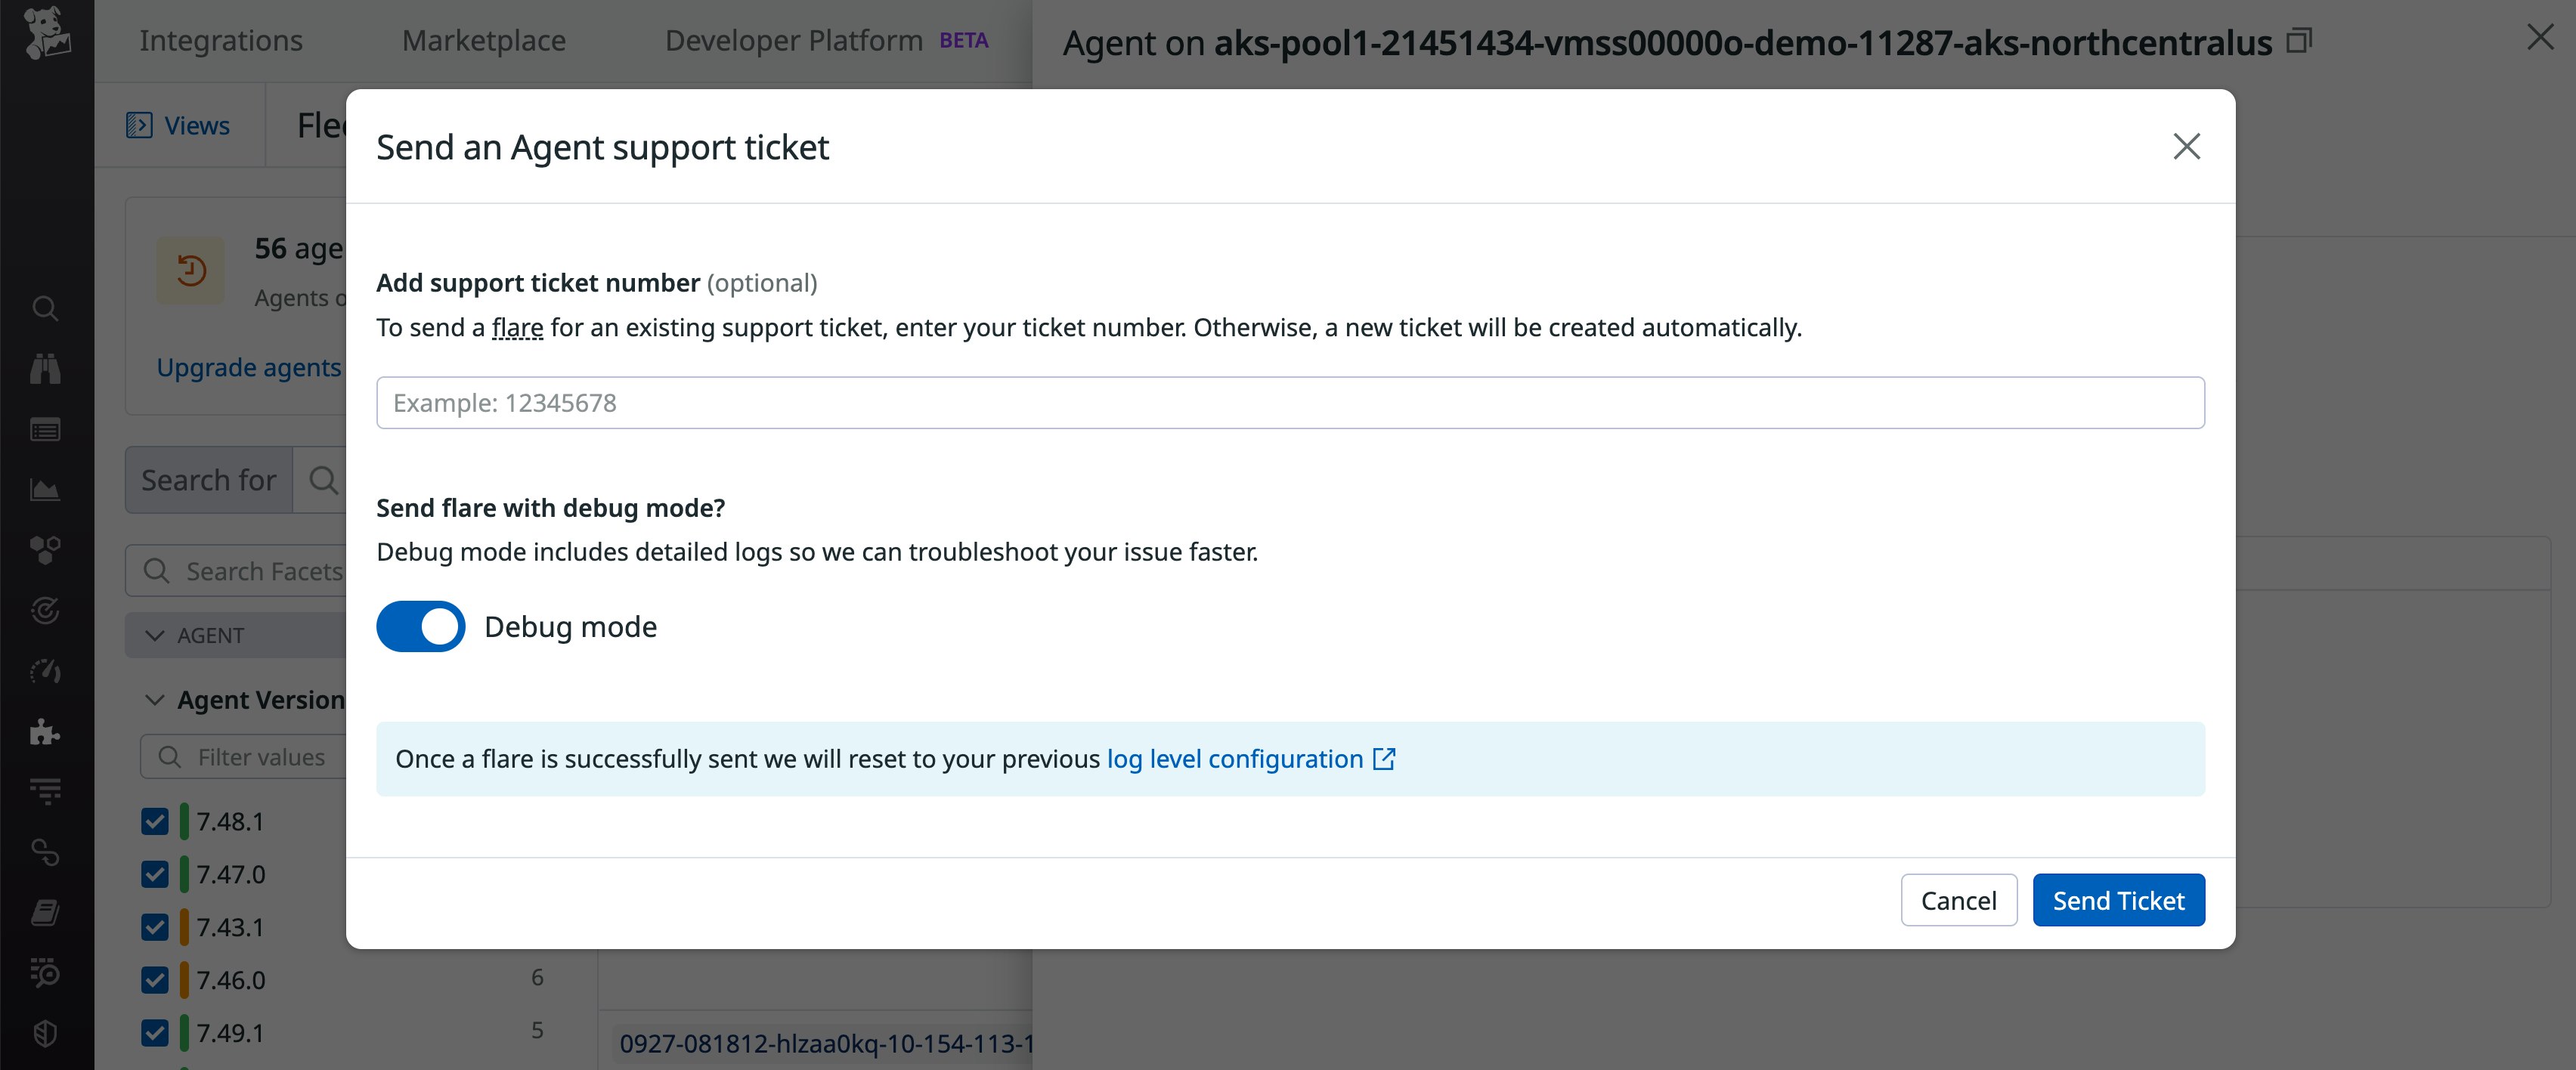
Task: Select the Watchdog binoculars icon in the sidebar
Action: pyautogui.click(x=46, y=368)
